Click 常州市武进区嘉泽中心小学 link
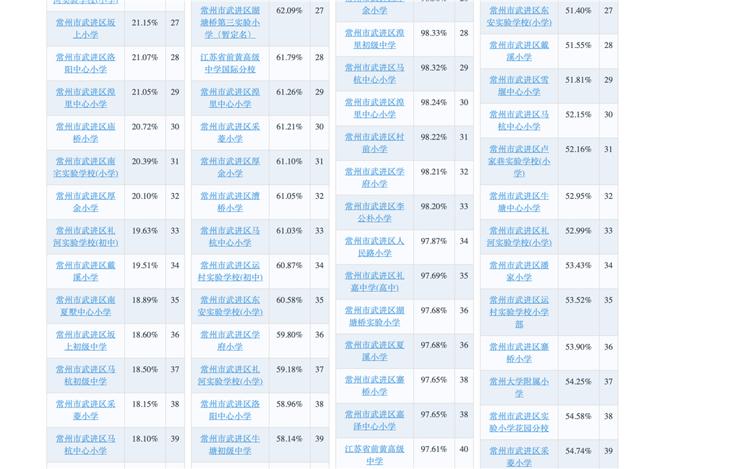 pyautogui.click(x=375, y=420)
